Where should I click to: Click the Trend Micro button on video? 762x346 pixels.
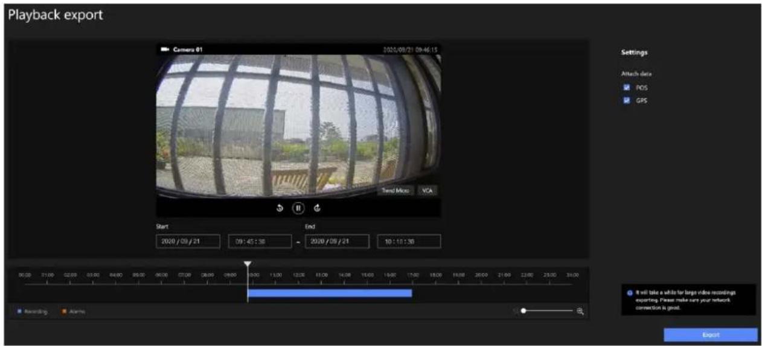click(x=396, y=190)
